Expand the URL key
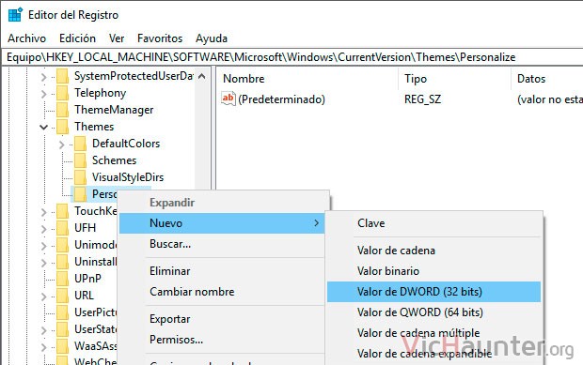The image size is (583, 365). [x=44, y=297]
